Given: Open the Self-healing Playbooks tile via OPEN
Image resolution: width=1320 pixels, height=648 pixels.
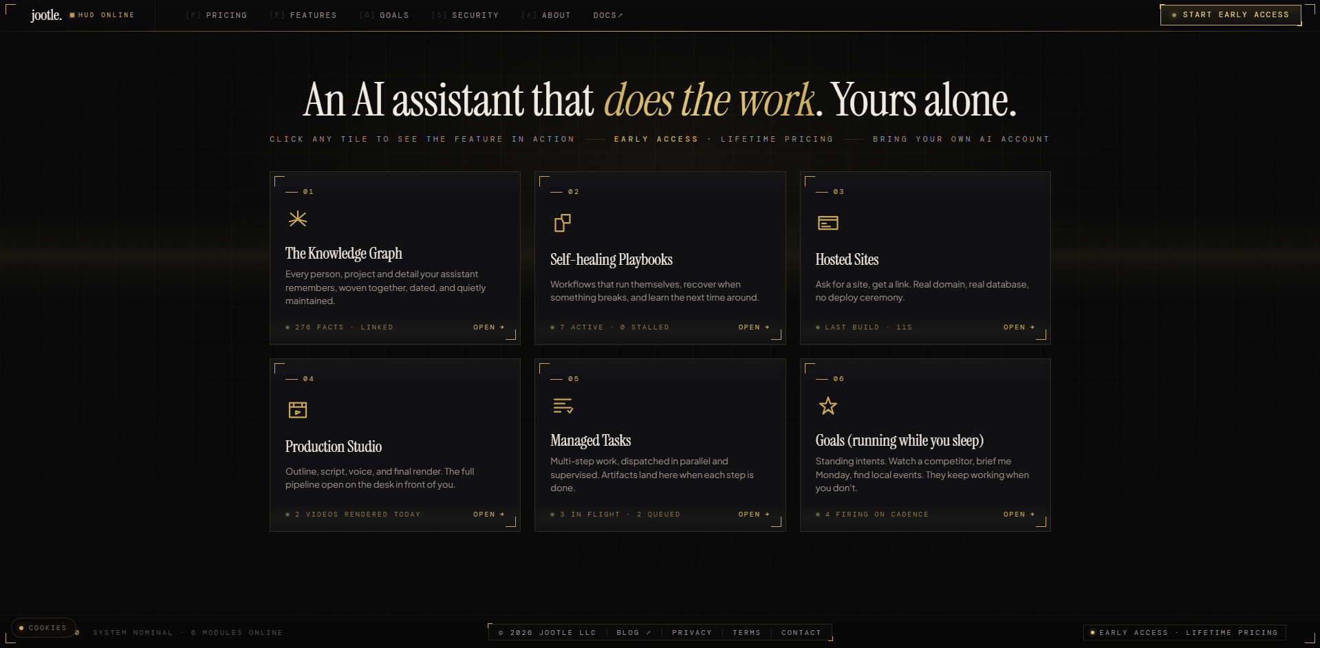Looking at the screenshot, I should (754, 327).
